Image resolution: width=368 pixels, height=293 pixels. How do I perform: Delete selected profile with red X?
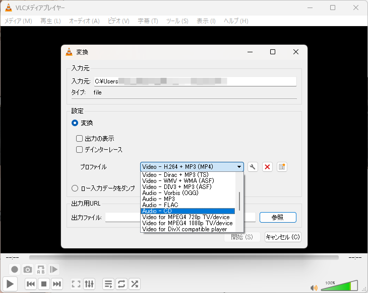pos(267,167)
